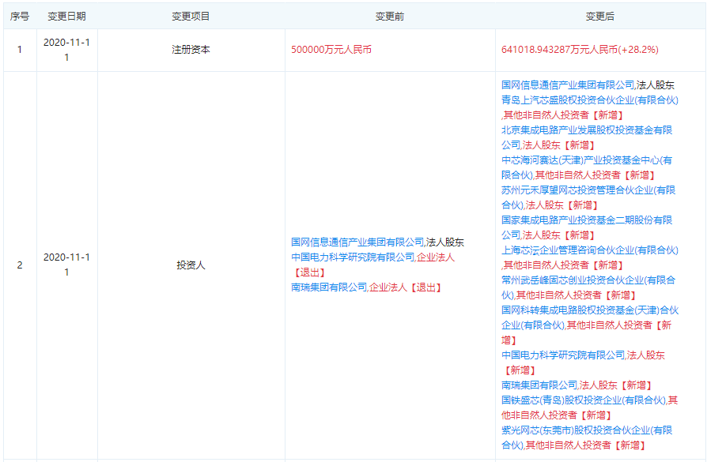Select the 变更后 column header
707x462 pixels.
point(599,17)
